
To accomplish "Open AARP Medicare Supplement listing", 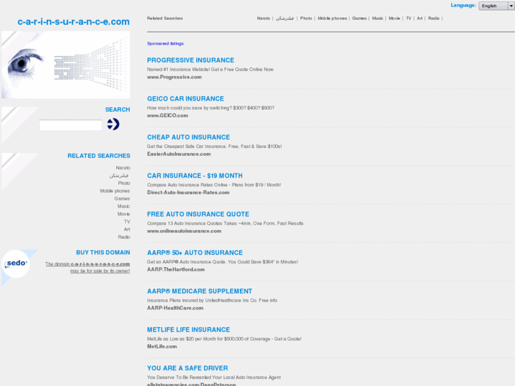I will pyautogui.click(x=199, y=290).
